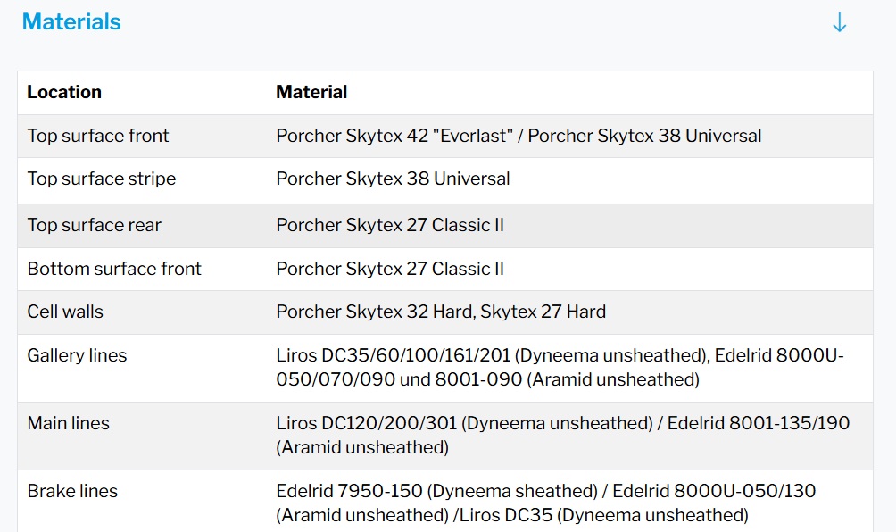The height and width of the screenshot is (532, 896).
Task: Click the Location column header
Action: click(x=64, y=92)
